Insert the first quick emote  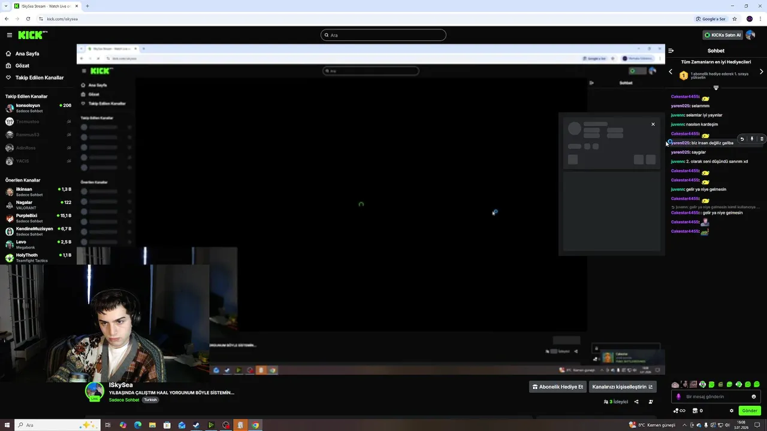[x=675, y=384]
